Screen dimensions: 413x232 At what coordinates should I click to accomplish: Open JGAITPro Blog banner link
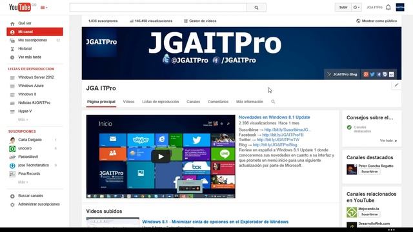click(342, 75)
